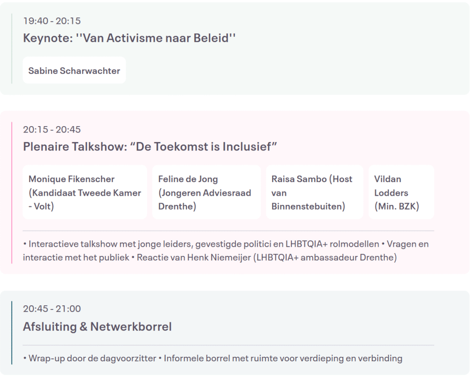Click the 20:45 - 21:00 time label
The width and height of the screenshot is (470, 376).
pyautogui.click(x=52, y=309)
